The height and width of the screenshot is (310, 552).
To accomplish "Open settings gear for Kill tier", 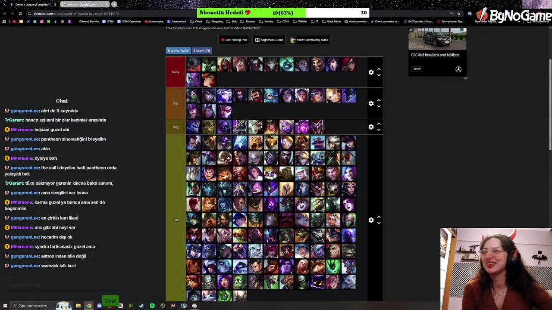I will pos(371,220).
